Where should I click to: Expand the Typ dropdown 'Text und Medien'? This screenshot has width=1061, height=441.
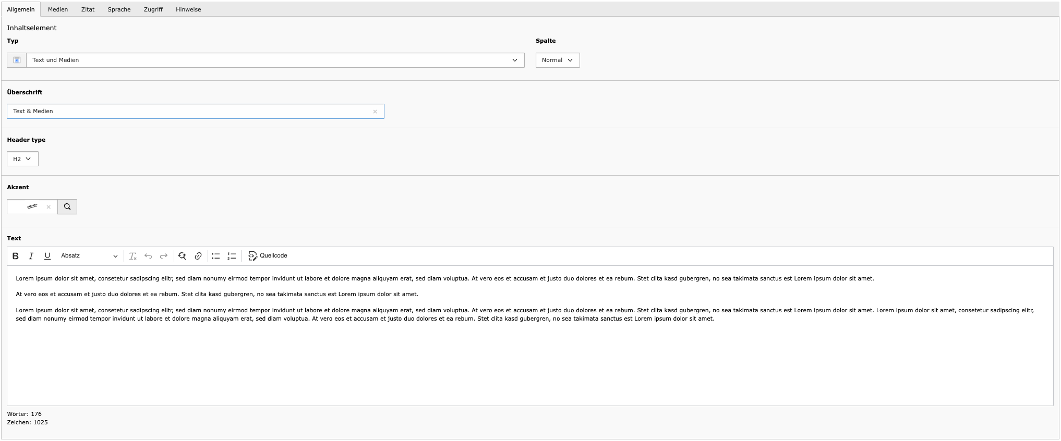(x=275, y=60)
